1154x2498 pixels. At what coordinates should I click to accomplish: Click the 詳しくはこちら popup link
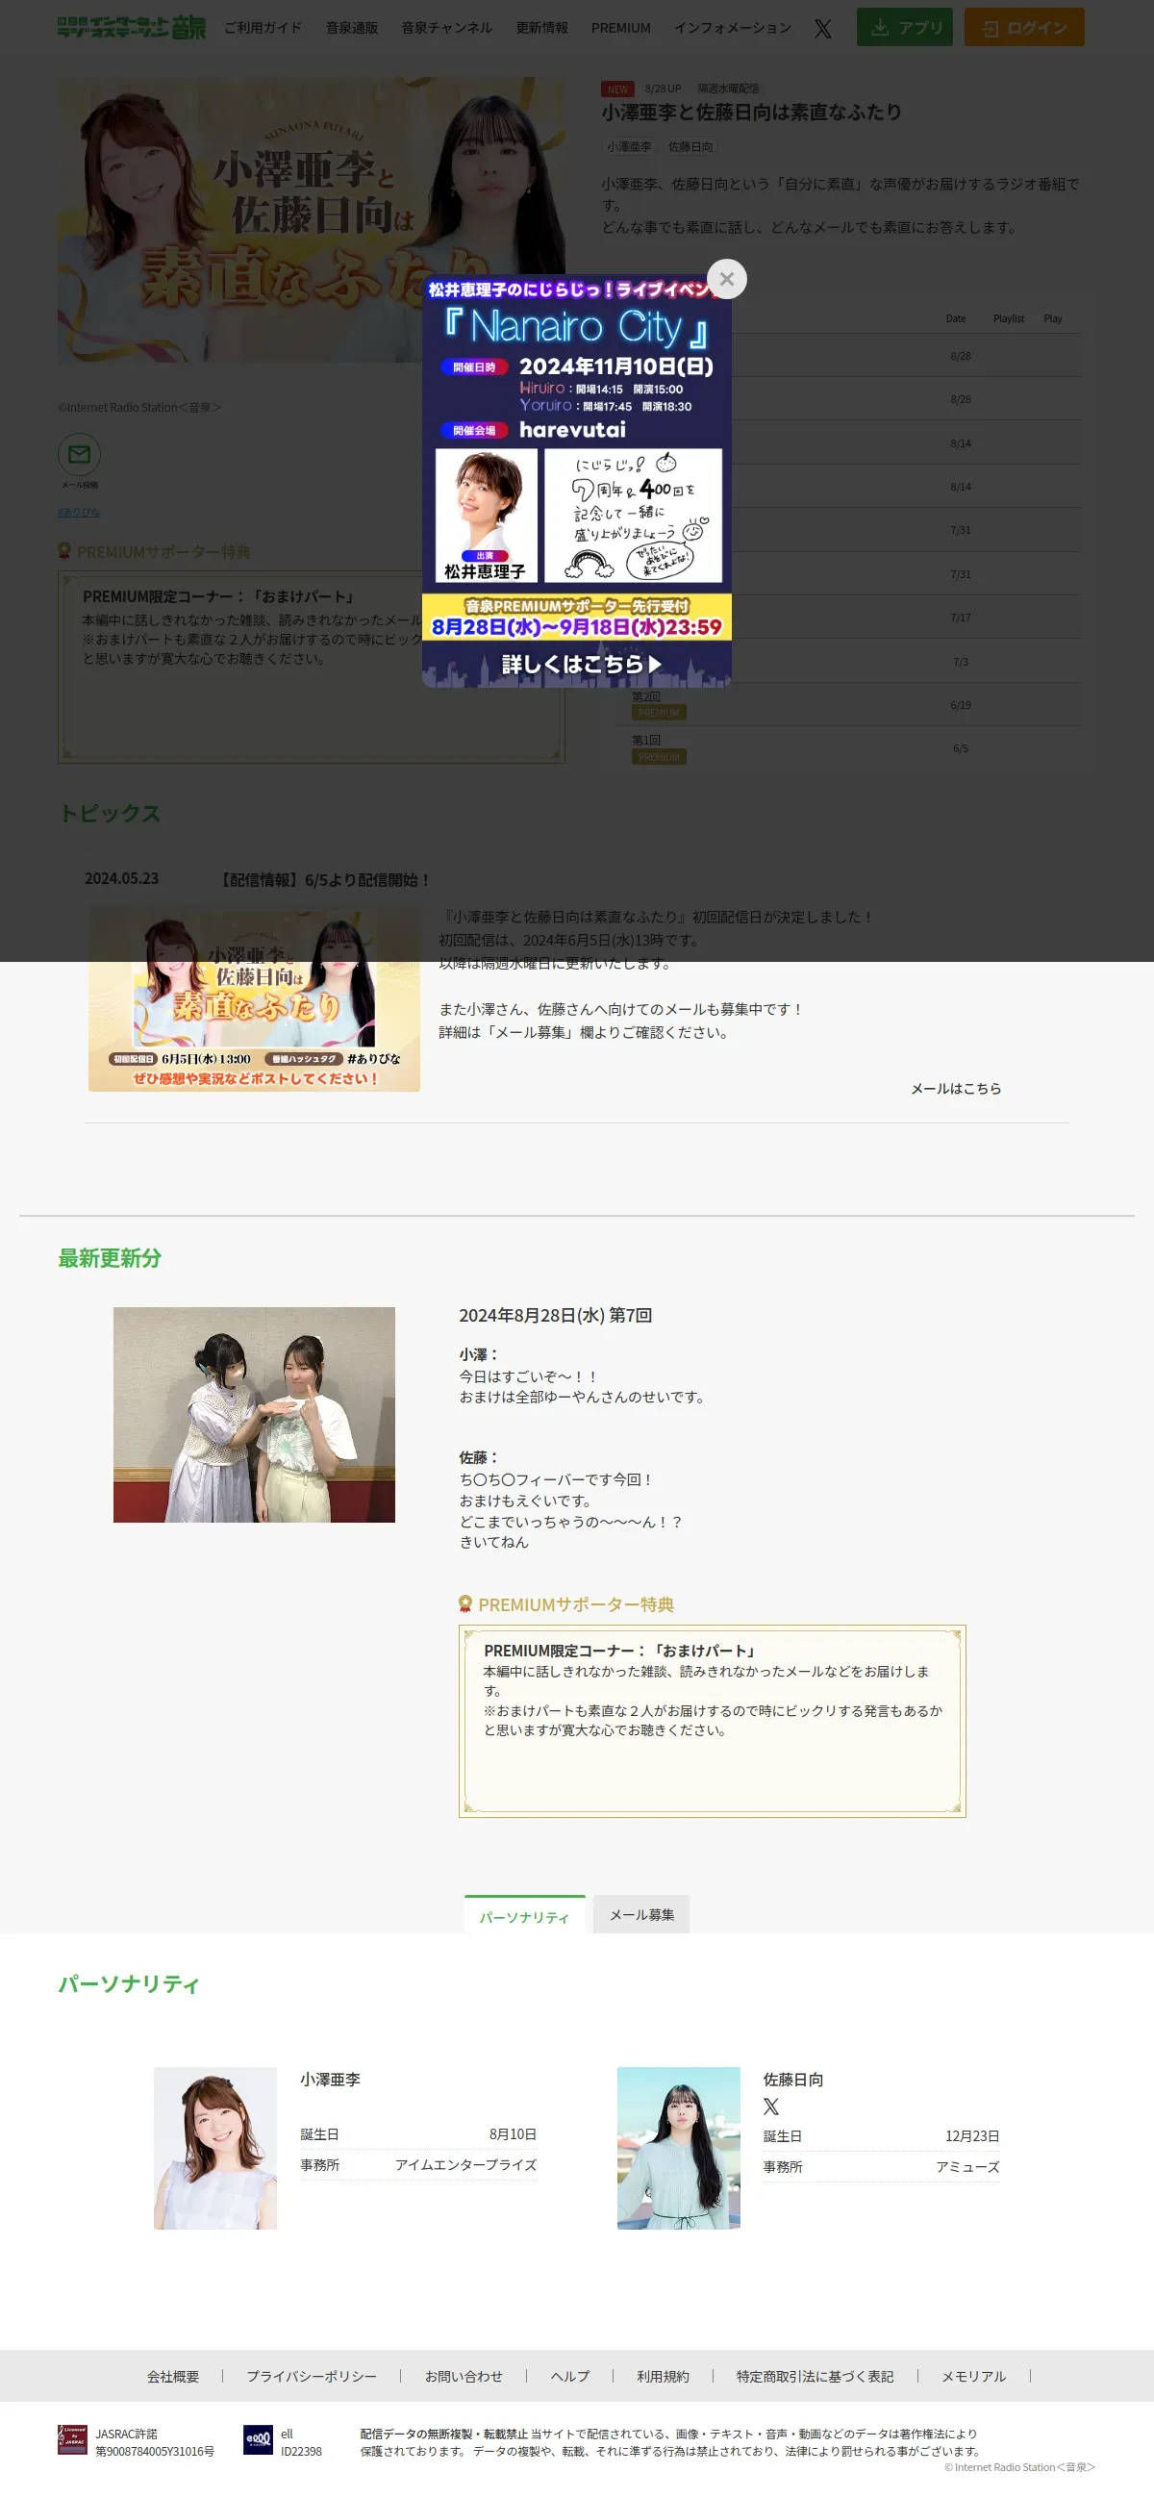pos(580,665)
